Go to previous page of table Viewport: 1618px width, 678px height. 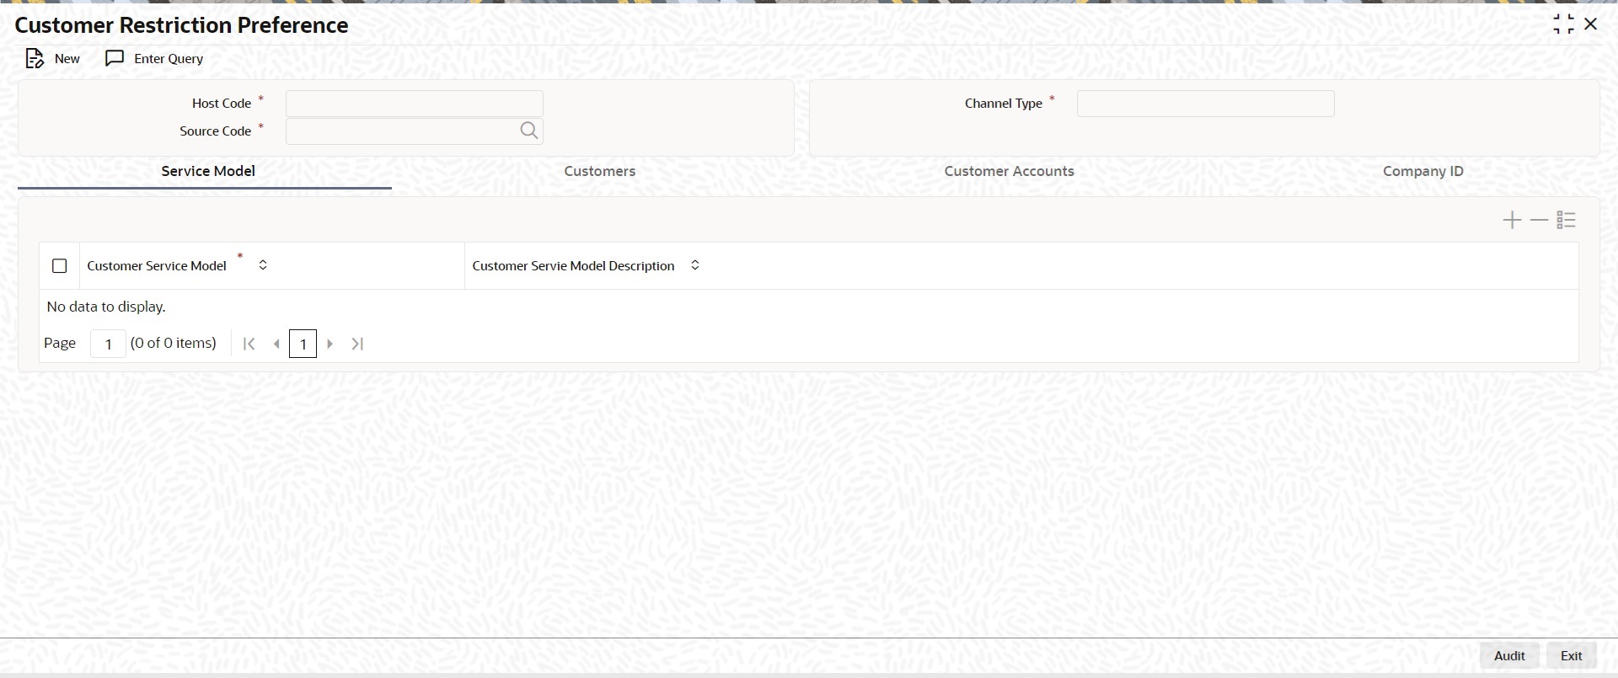276,344
